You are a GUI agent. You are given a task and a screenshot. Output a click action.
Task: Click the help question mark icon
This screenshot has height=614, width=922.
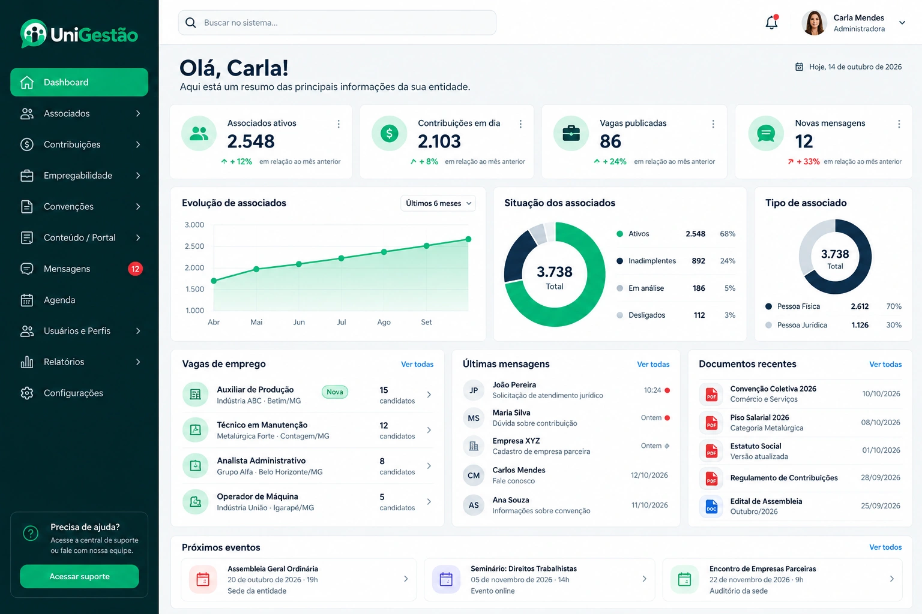tap(31, 532)
